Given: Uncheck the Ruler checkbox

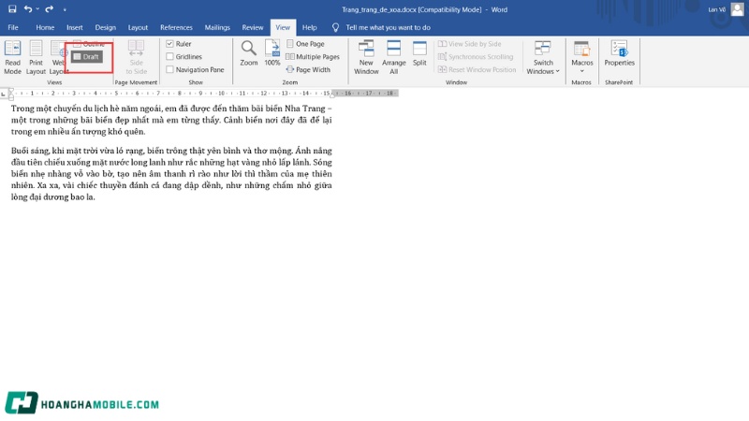Looking at the screenshot, I should (169, 44).
